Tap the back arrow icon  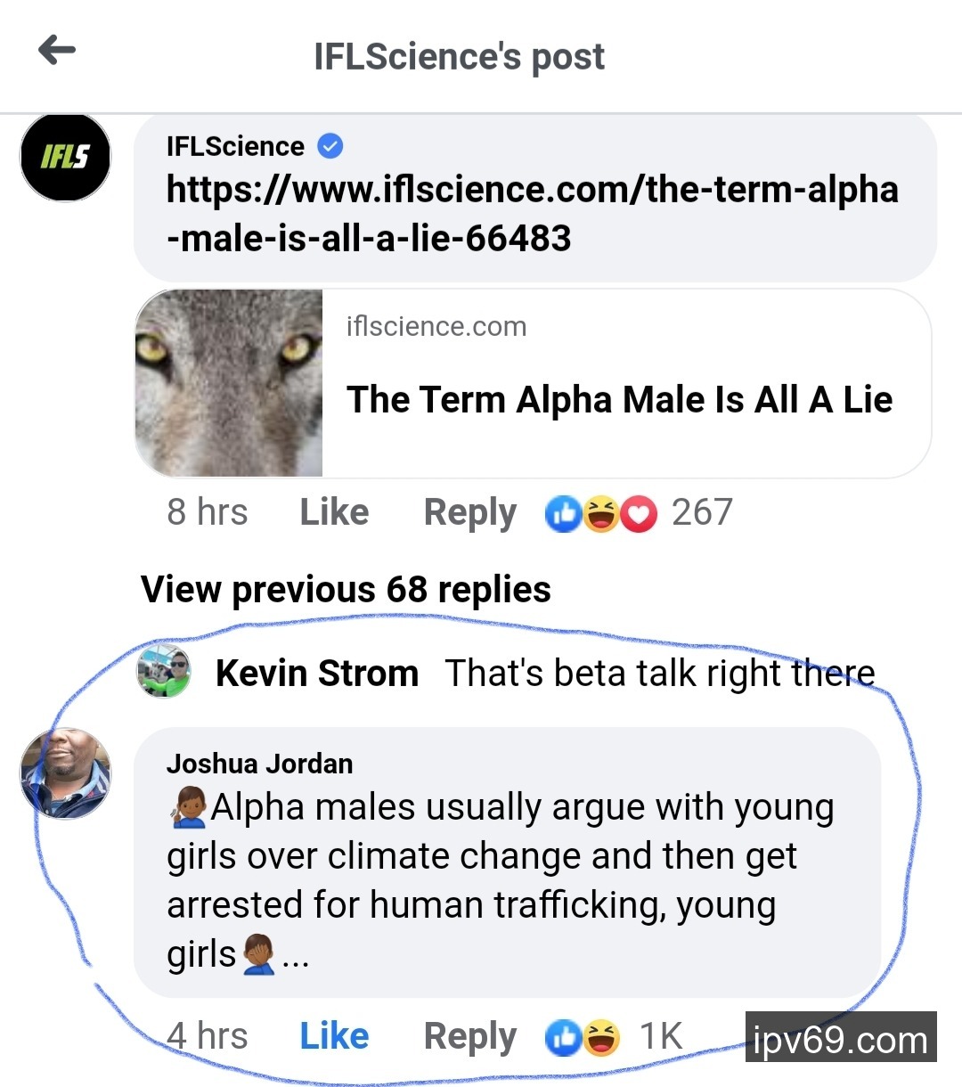point(57,50)
